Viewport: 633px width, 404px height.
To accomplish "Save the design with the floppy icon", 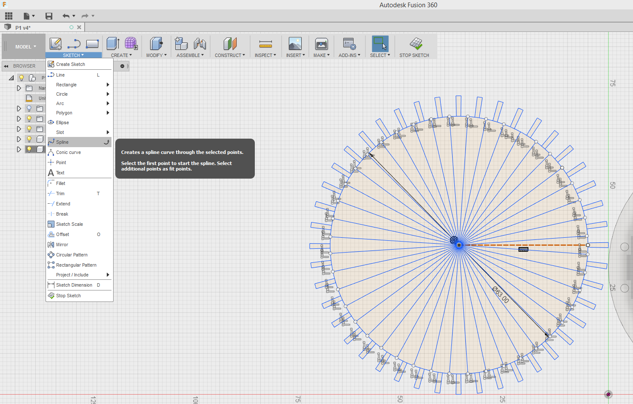I will (49, 16).
